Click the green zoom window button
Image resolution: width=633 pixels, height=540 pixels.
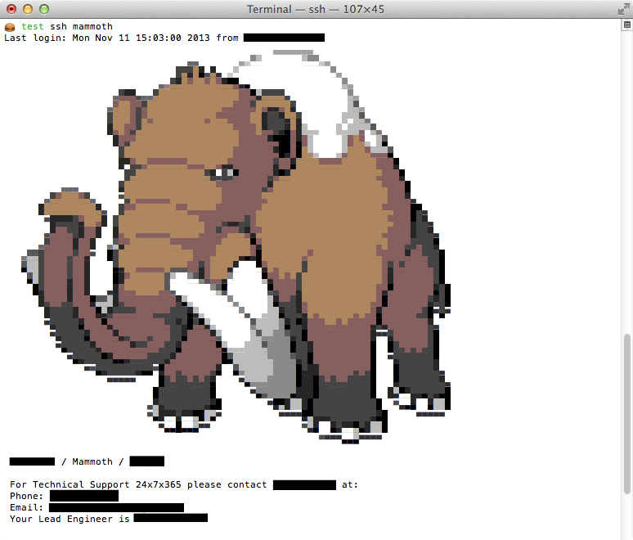44,9
